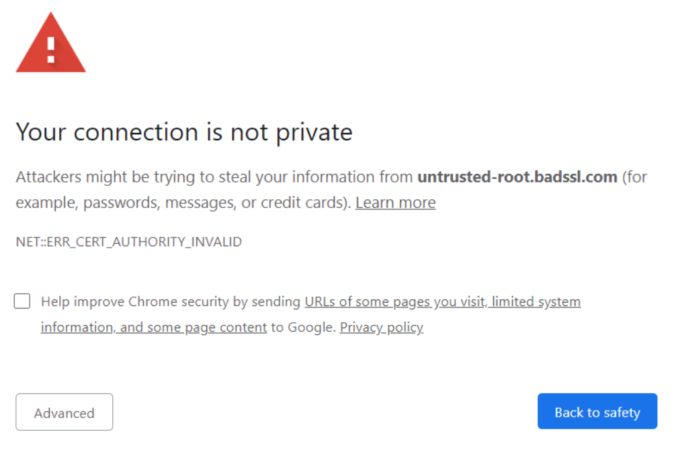View the Privacy policy link

click(381, 327)
